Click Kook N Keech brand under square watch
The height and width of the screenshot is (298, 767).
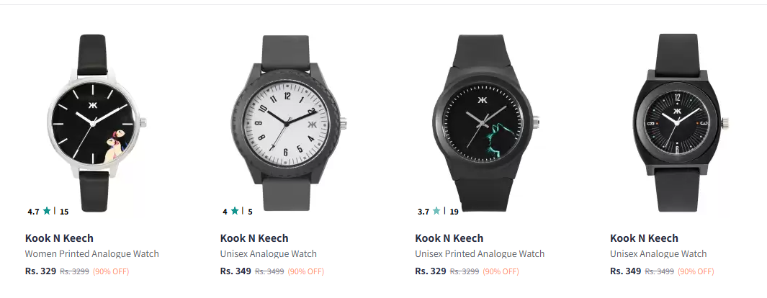(x=644, y=238)
